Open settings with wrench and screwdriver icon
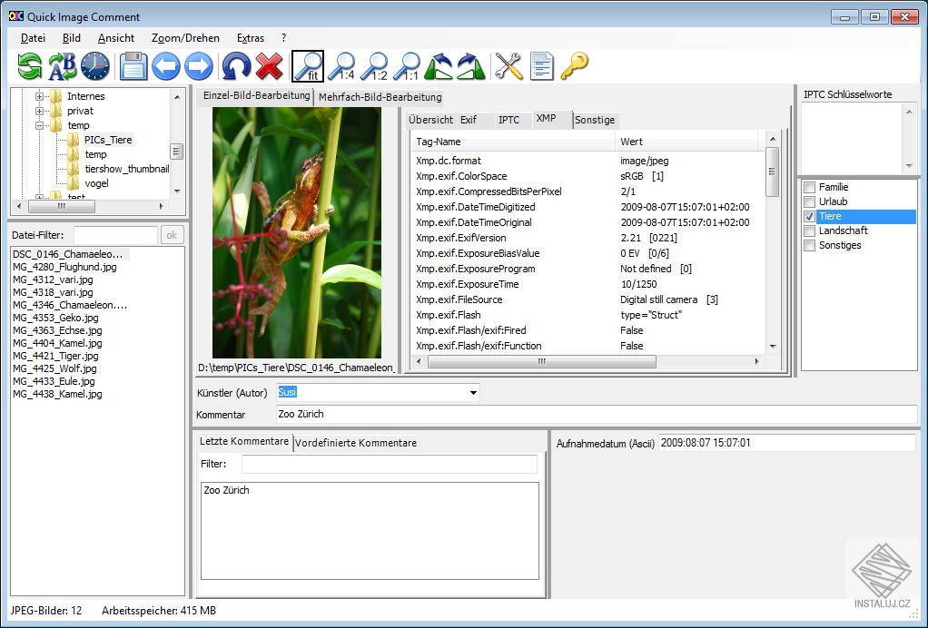The height and width of the screenshot is (628, 928). coord(508,66)
